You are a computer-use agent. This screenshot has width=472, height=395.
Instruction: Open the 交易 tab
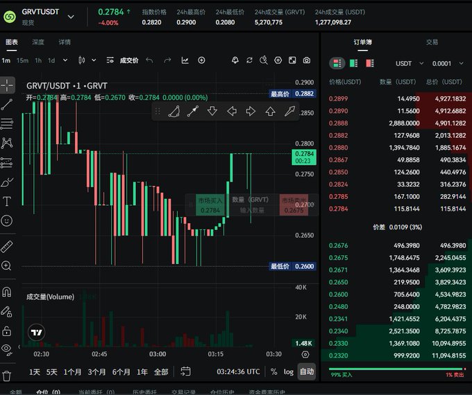click(432, 42)
